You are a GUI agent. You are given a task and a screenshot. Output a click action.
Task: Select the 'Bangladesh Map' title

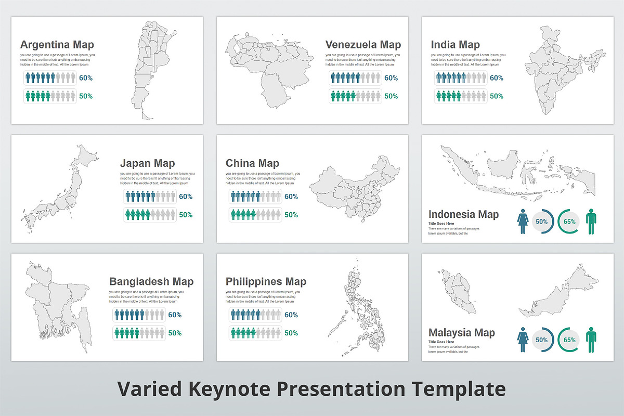[151, 281]
